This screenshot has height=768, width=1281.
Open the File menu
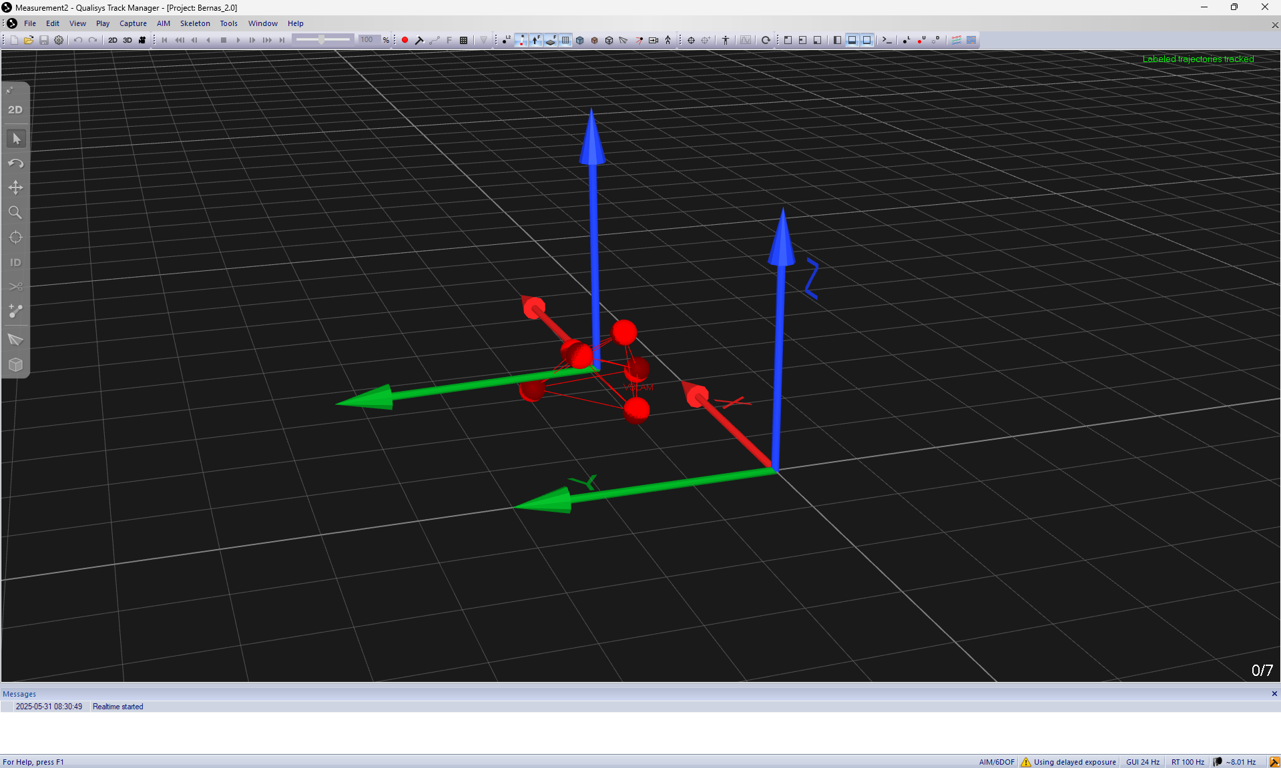30,23
